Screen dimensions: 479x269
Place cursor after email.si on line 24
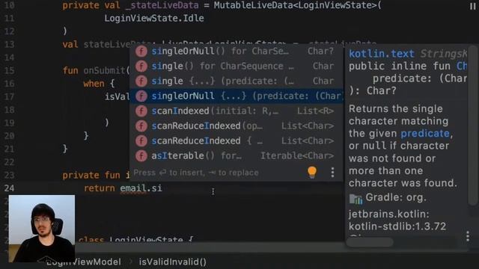[x=162, y=188]
